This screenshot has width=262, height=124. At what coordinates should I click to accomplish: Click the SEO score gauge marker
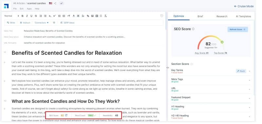pos(222,42)
